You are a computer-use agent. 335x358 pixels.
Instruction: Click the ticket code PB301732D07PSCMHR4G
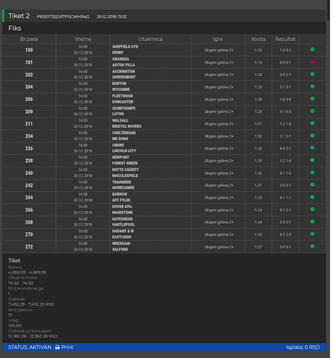coord(63,16)
